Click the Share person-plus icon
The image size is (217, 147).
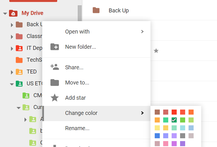pos(54,67)
